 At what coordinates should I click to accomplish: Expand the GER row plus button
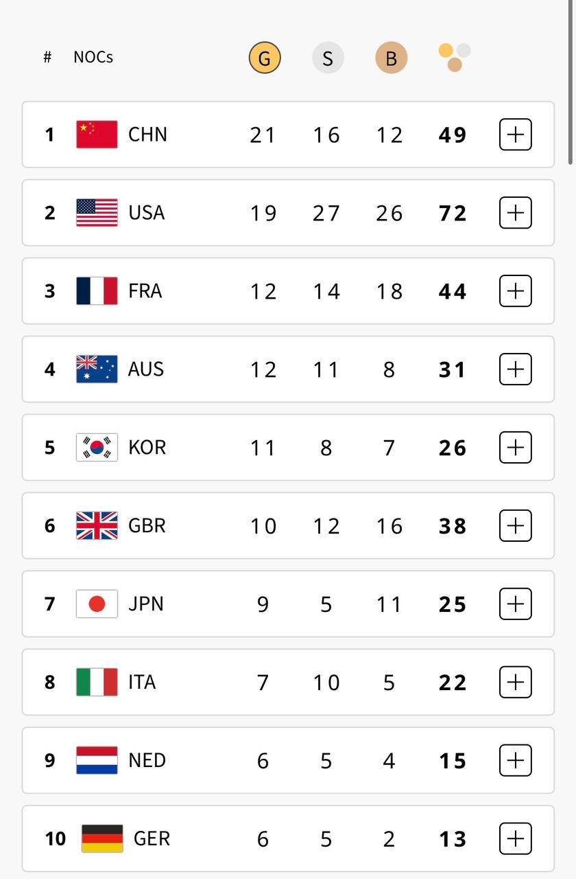click(515, 839)
